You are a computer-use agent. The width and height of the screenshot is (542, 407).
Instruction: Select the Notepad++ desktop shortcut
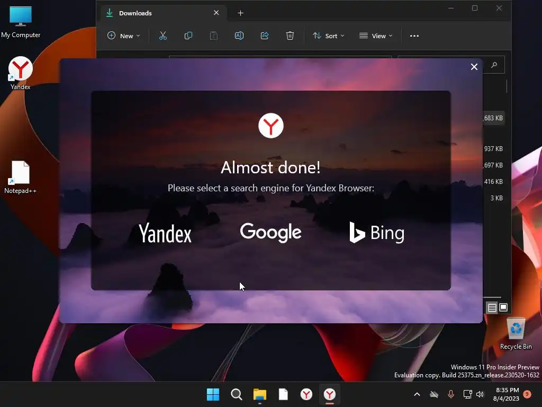21,177
